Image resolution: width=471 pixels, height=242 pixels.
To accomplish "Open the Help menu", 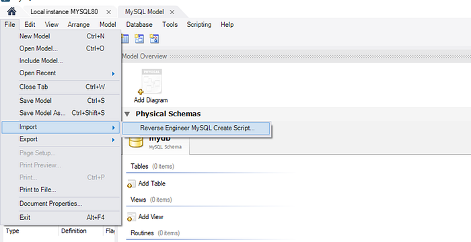I will point(227,25).
